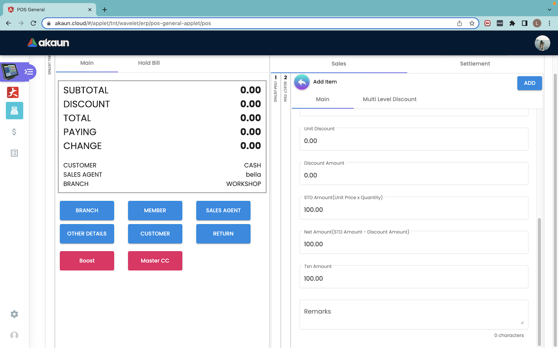This screenshot has height=348, width=558.
Task: Click into the Remarks text area
Action: click(414, 315)
